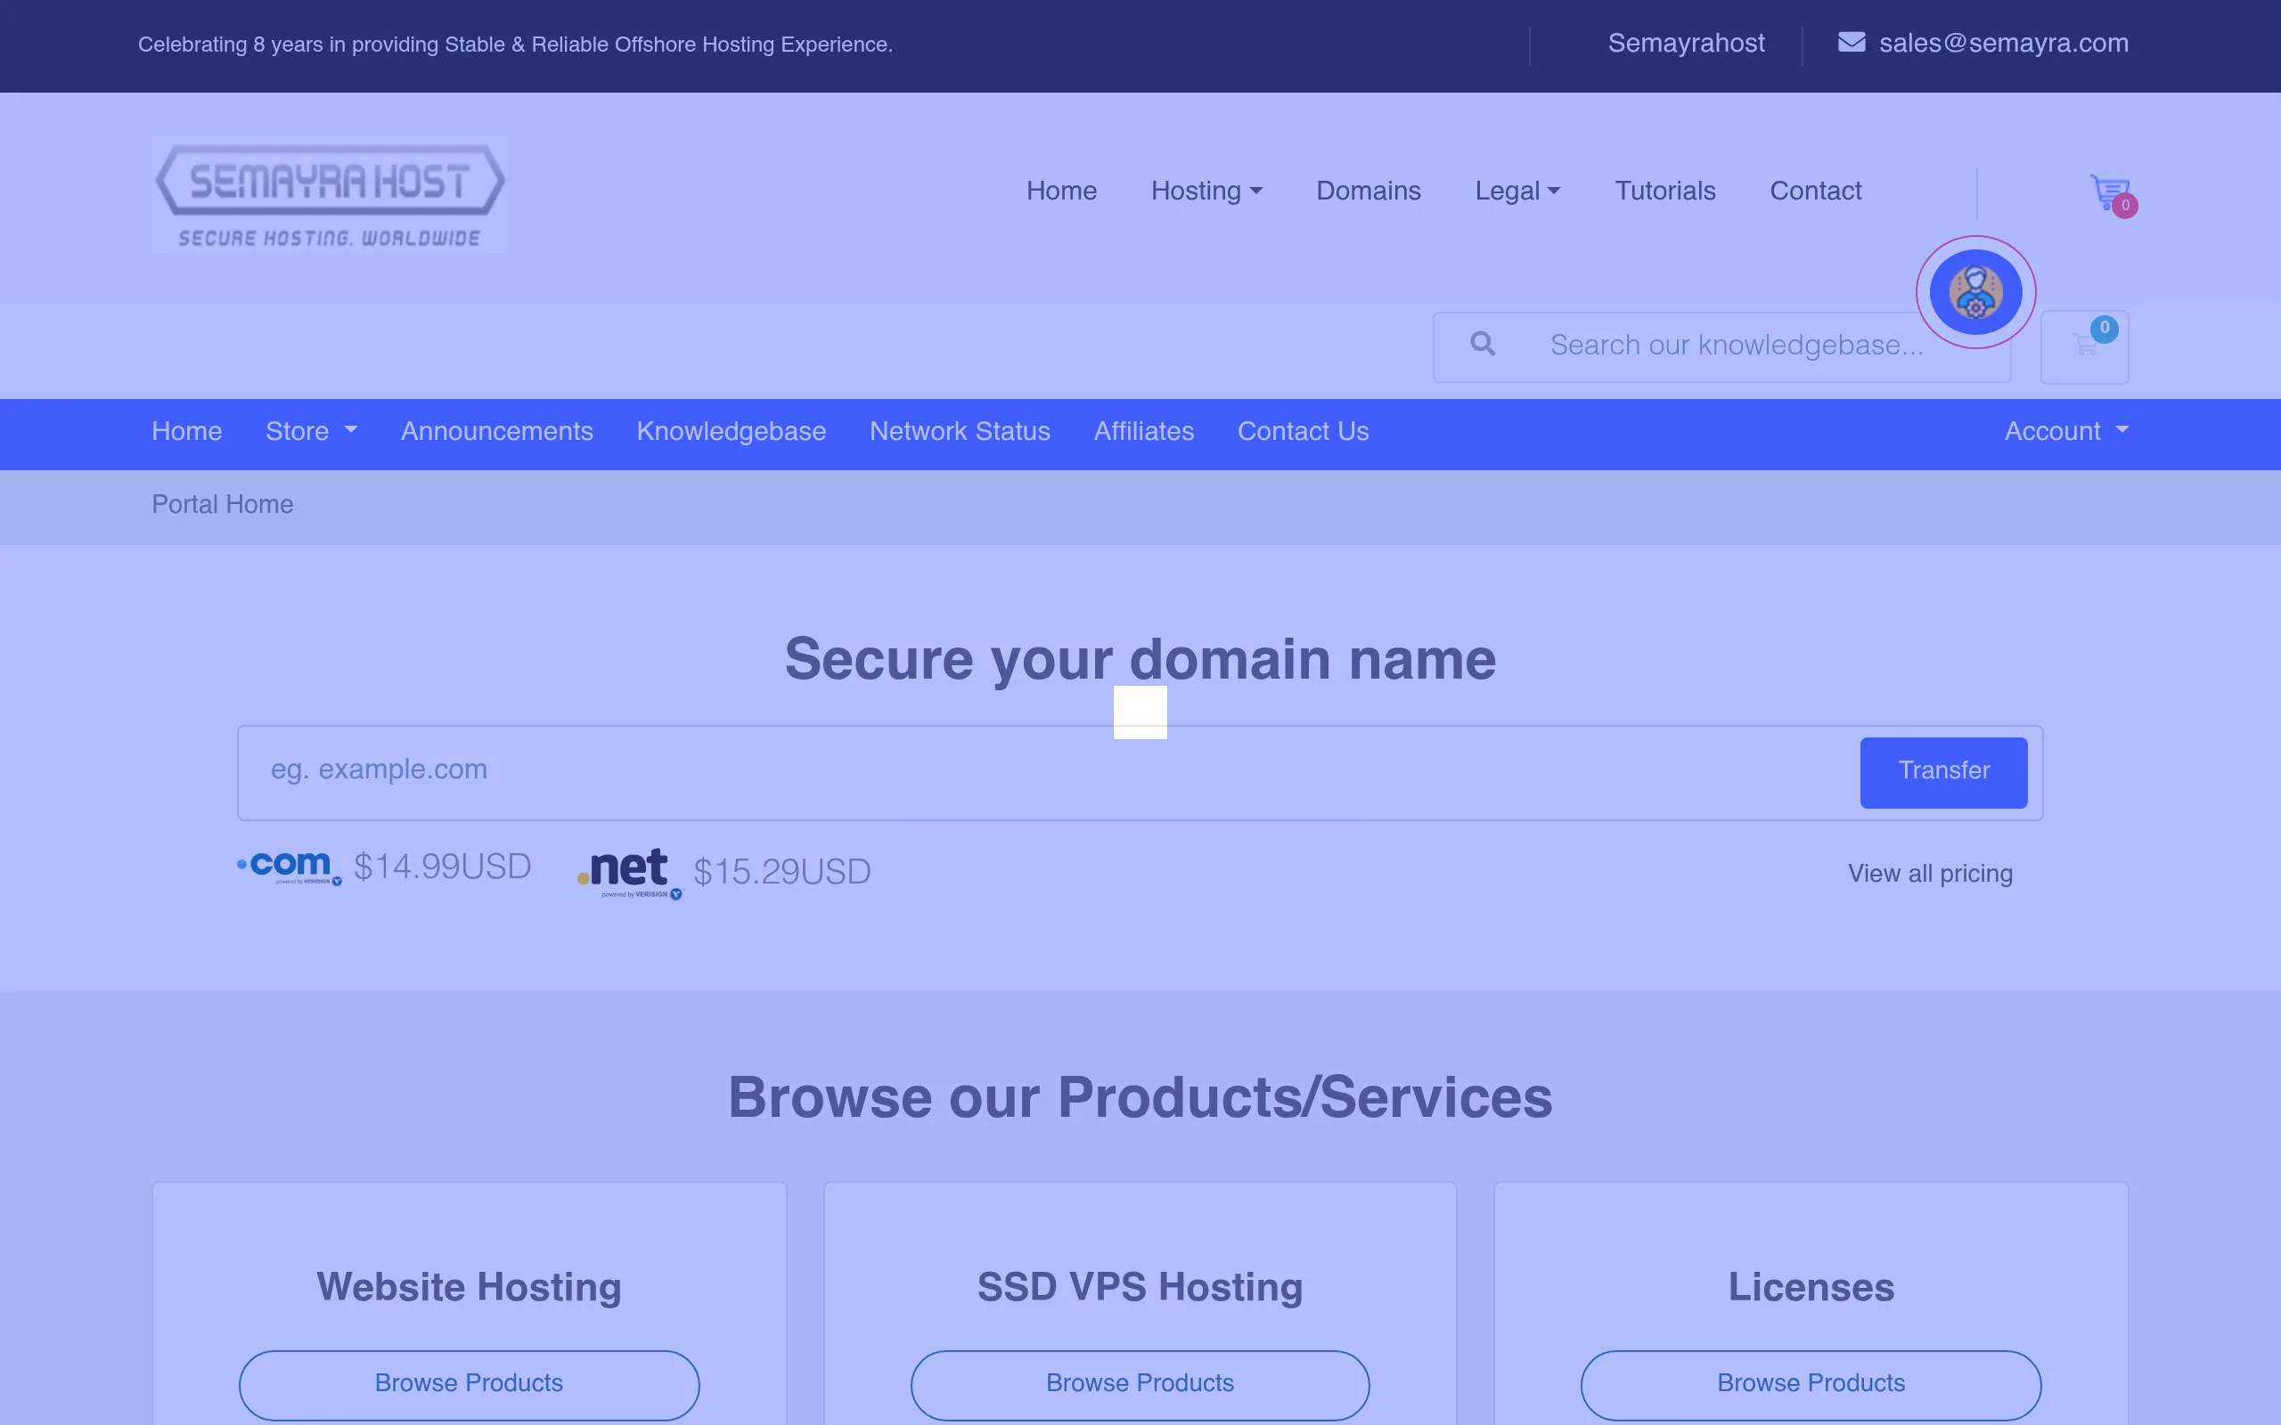This screenshot has width=2281, height=1425.
Task: Click the sales@semayra.com email link
Action: 2004,44
